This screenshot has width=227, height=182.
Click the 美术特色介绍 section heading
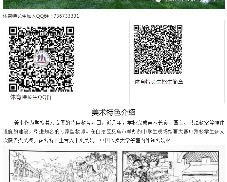113,112
